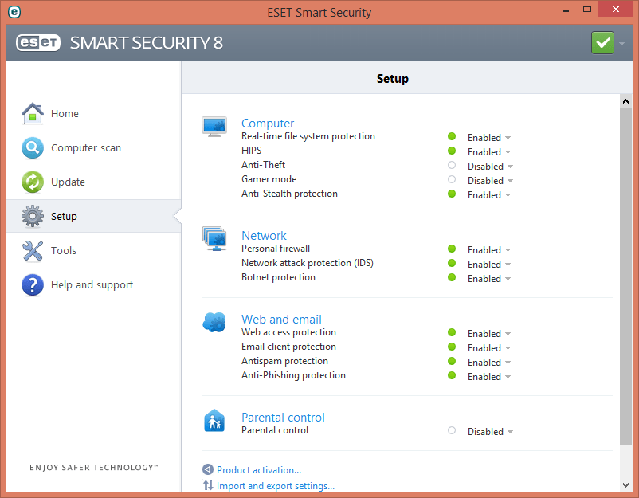The height and width of the screenshot is (498, 639).
Task: Open Disabled dropdown for Anti-Theft
Action: [490, 167]
